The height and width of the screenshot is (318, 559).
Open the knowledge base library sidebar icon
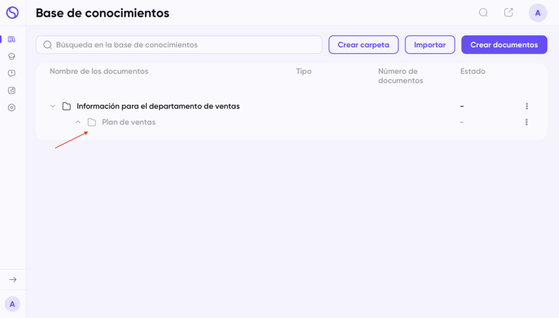[x=12, y=39]
